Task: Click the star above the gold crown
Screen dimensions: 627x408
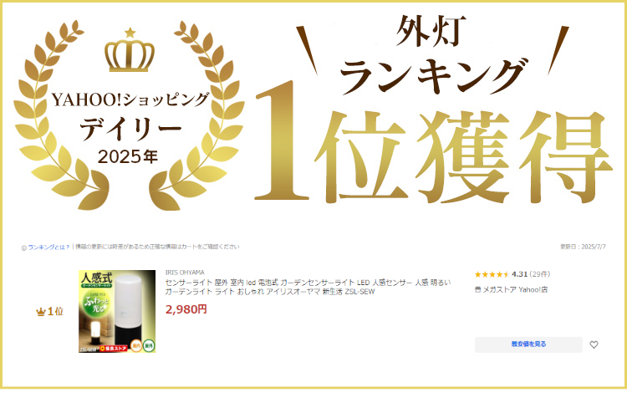Action: [130, 33]
